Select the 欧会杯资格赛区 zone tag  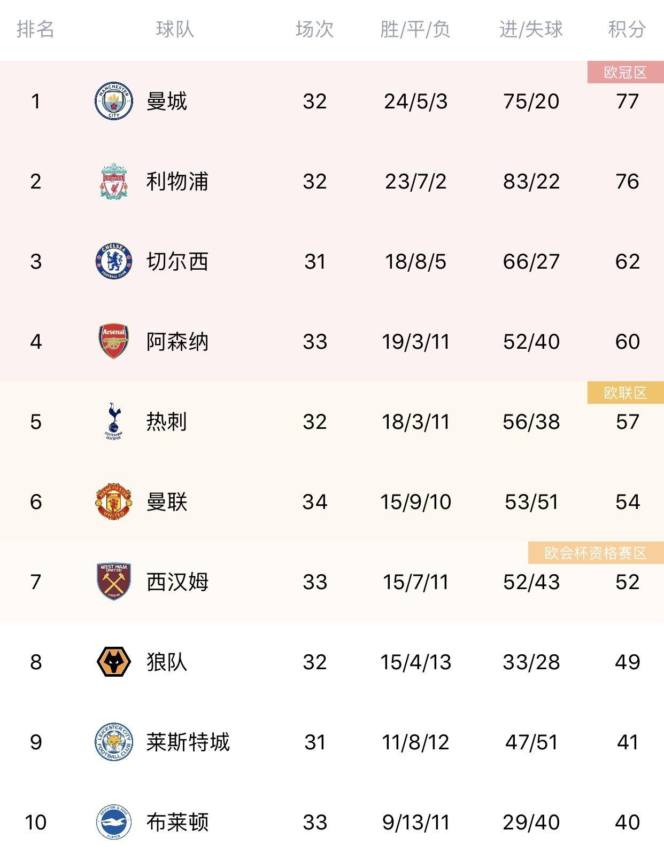coord(596,553)
